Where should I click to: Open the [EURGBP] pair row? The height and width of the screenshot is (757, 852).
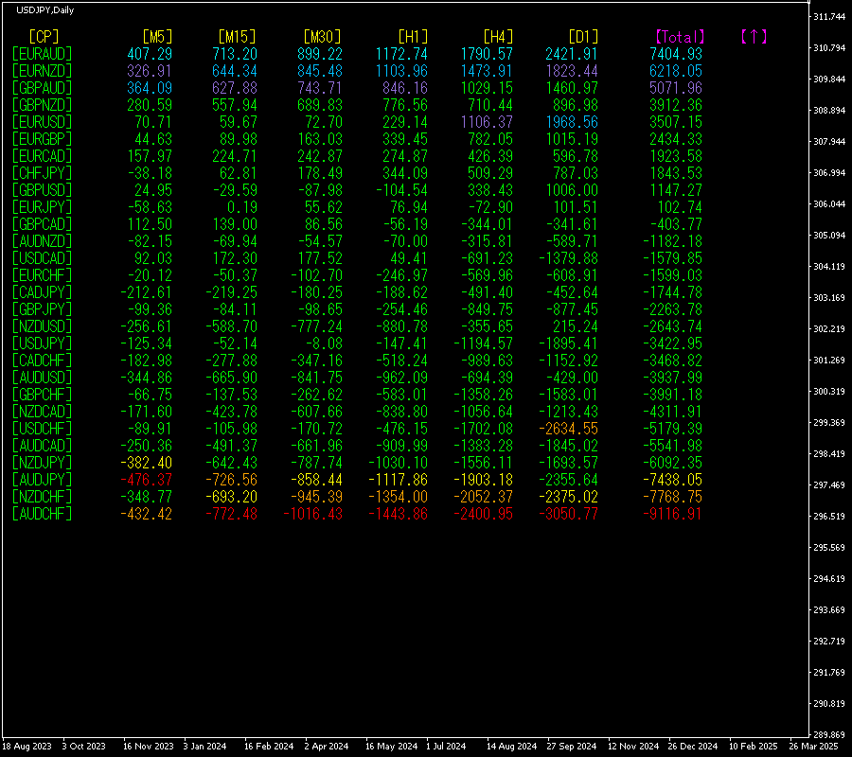click(42, 139)
